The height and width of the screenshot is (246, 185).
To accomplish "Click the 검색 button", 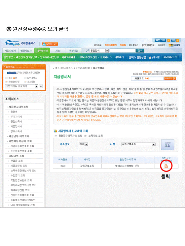I will pos(140,50).
